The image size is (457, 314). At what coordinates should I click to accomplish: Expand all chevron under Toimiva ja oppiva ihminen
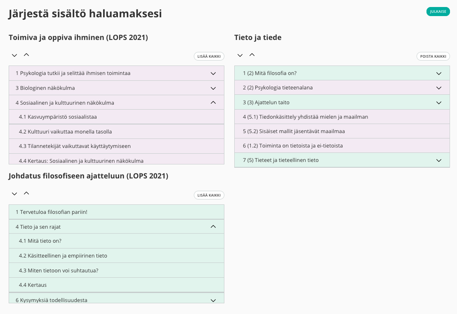click(x=14, y=55)
